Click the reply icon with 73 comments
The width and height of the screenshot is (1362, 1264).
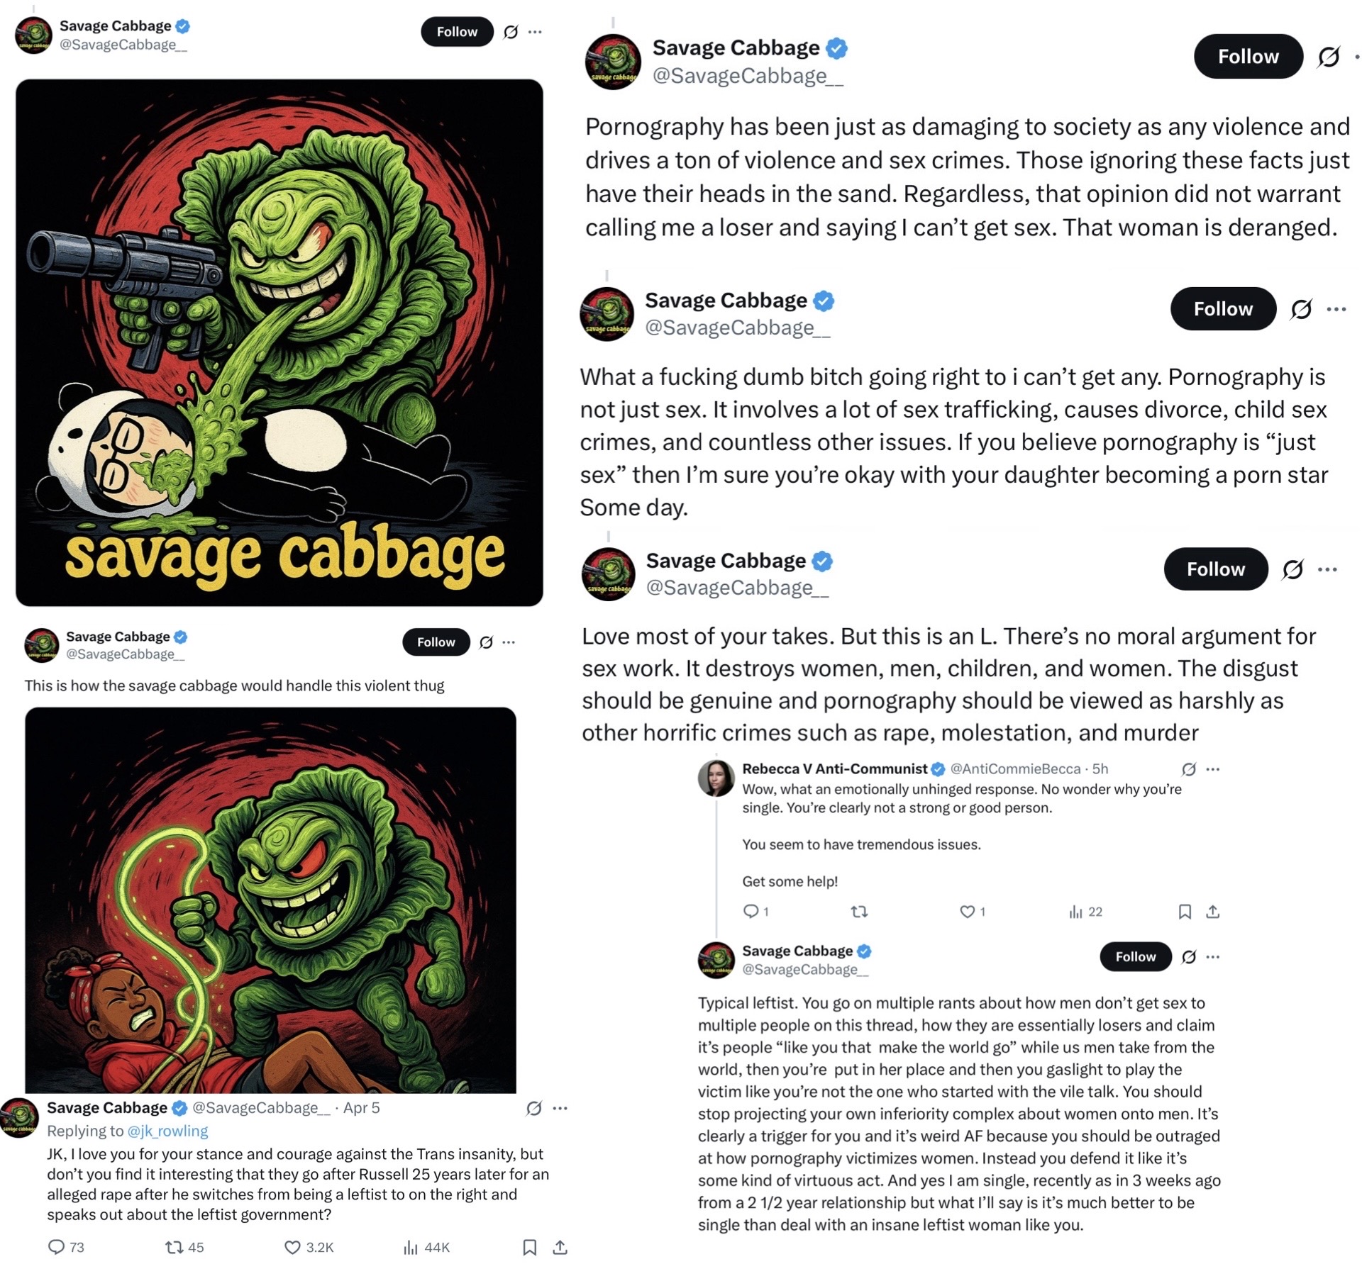(x=56, y=1247)
